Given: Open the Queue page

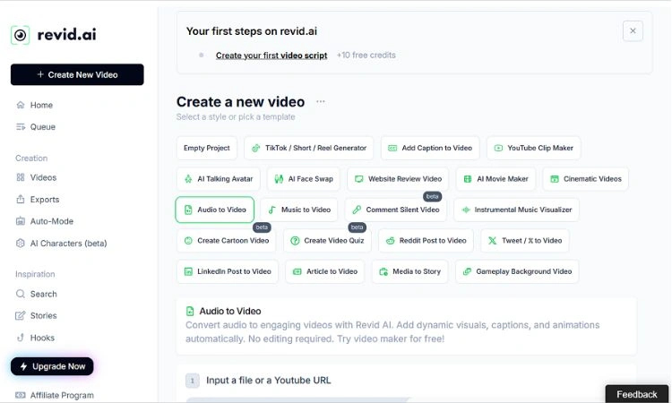Looking at the screenshot, I should point(36,127).
